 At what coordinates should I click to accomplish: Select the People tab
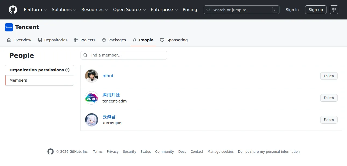click(x=143, y=40)
